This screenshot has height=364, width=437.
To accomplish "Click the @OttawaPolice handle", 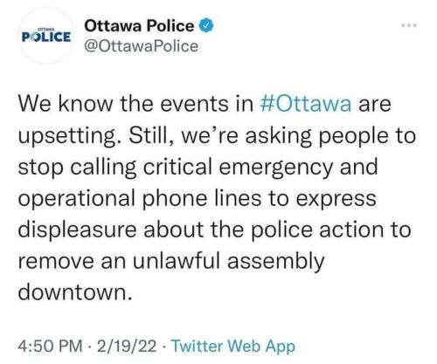I will pos(142,46).
